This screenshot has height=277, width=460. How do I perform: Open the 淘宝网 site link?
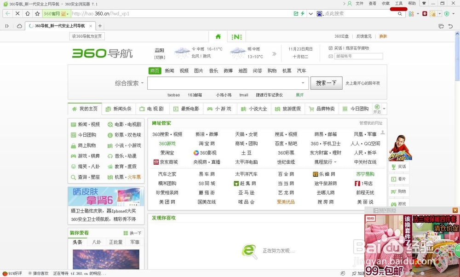(207, 144)
